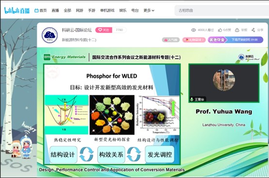269x178 pixels.
Task: Click the grey 人气榜 popularity badge
Action: point(171,40)
